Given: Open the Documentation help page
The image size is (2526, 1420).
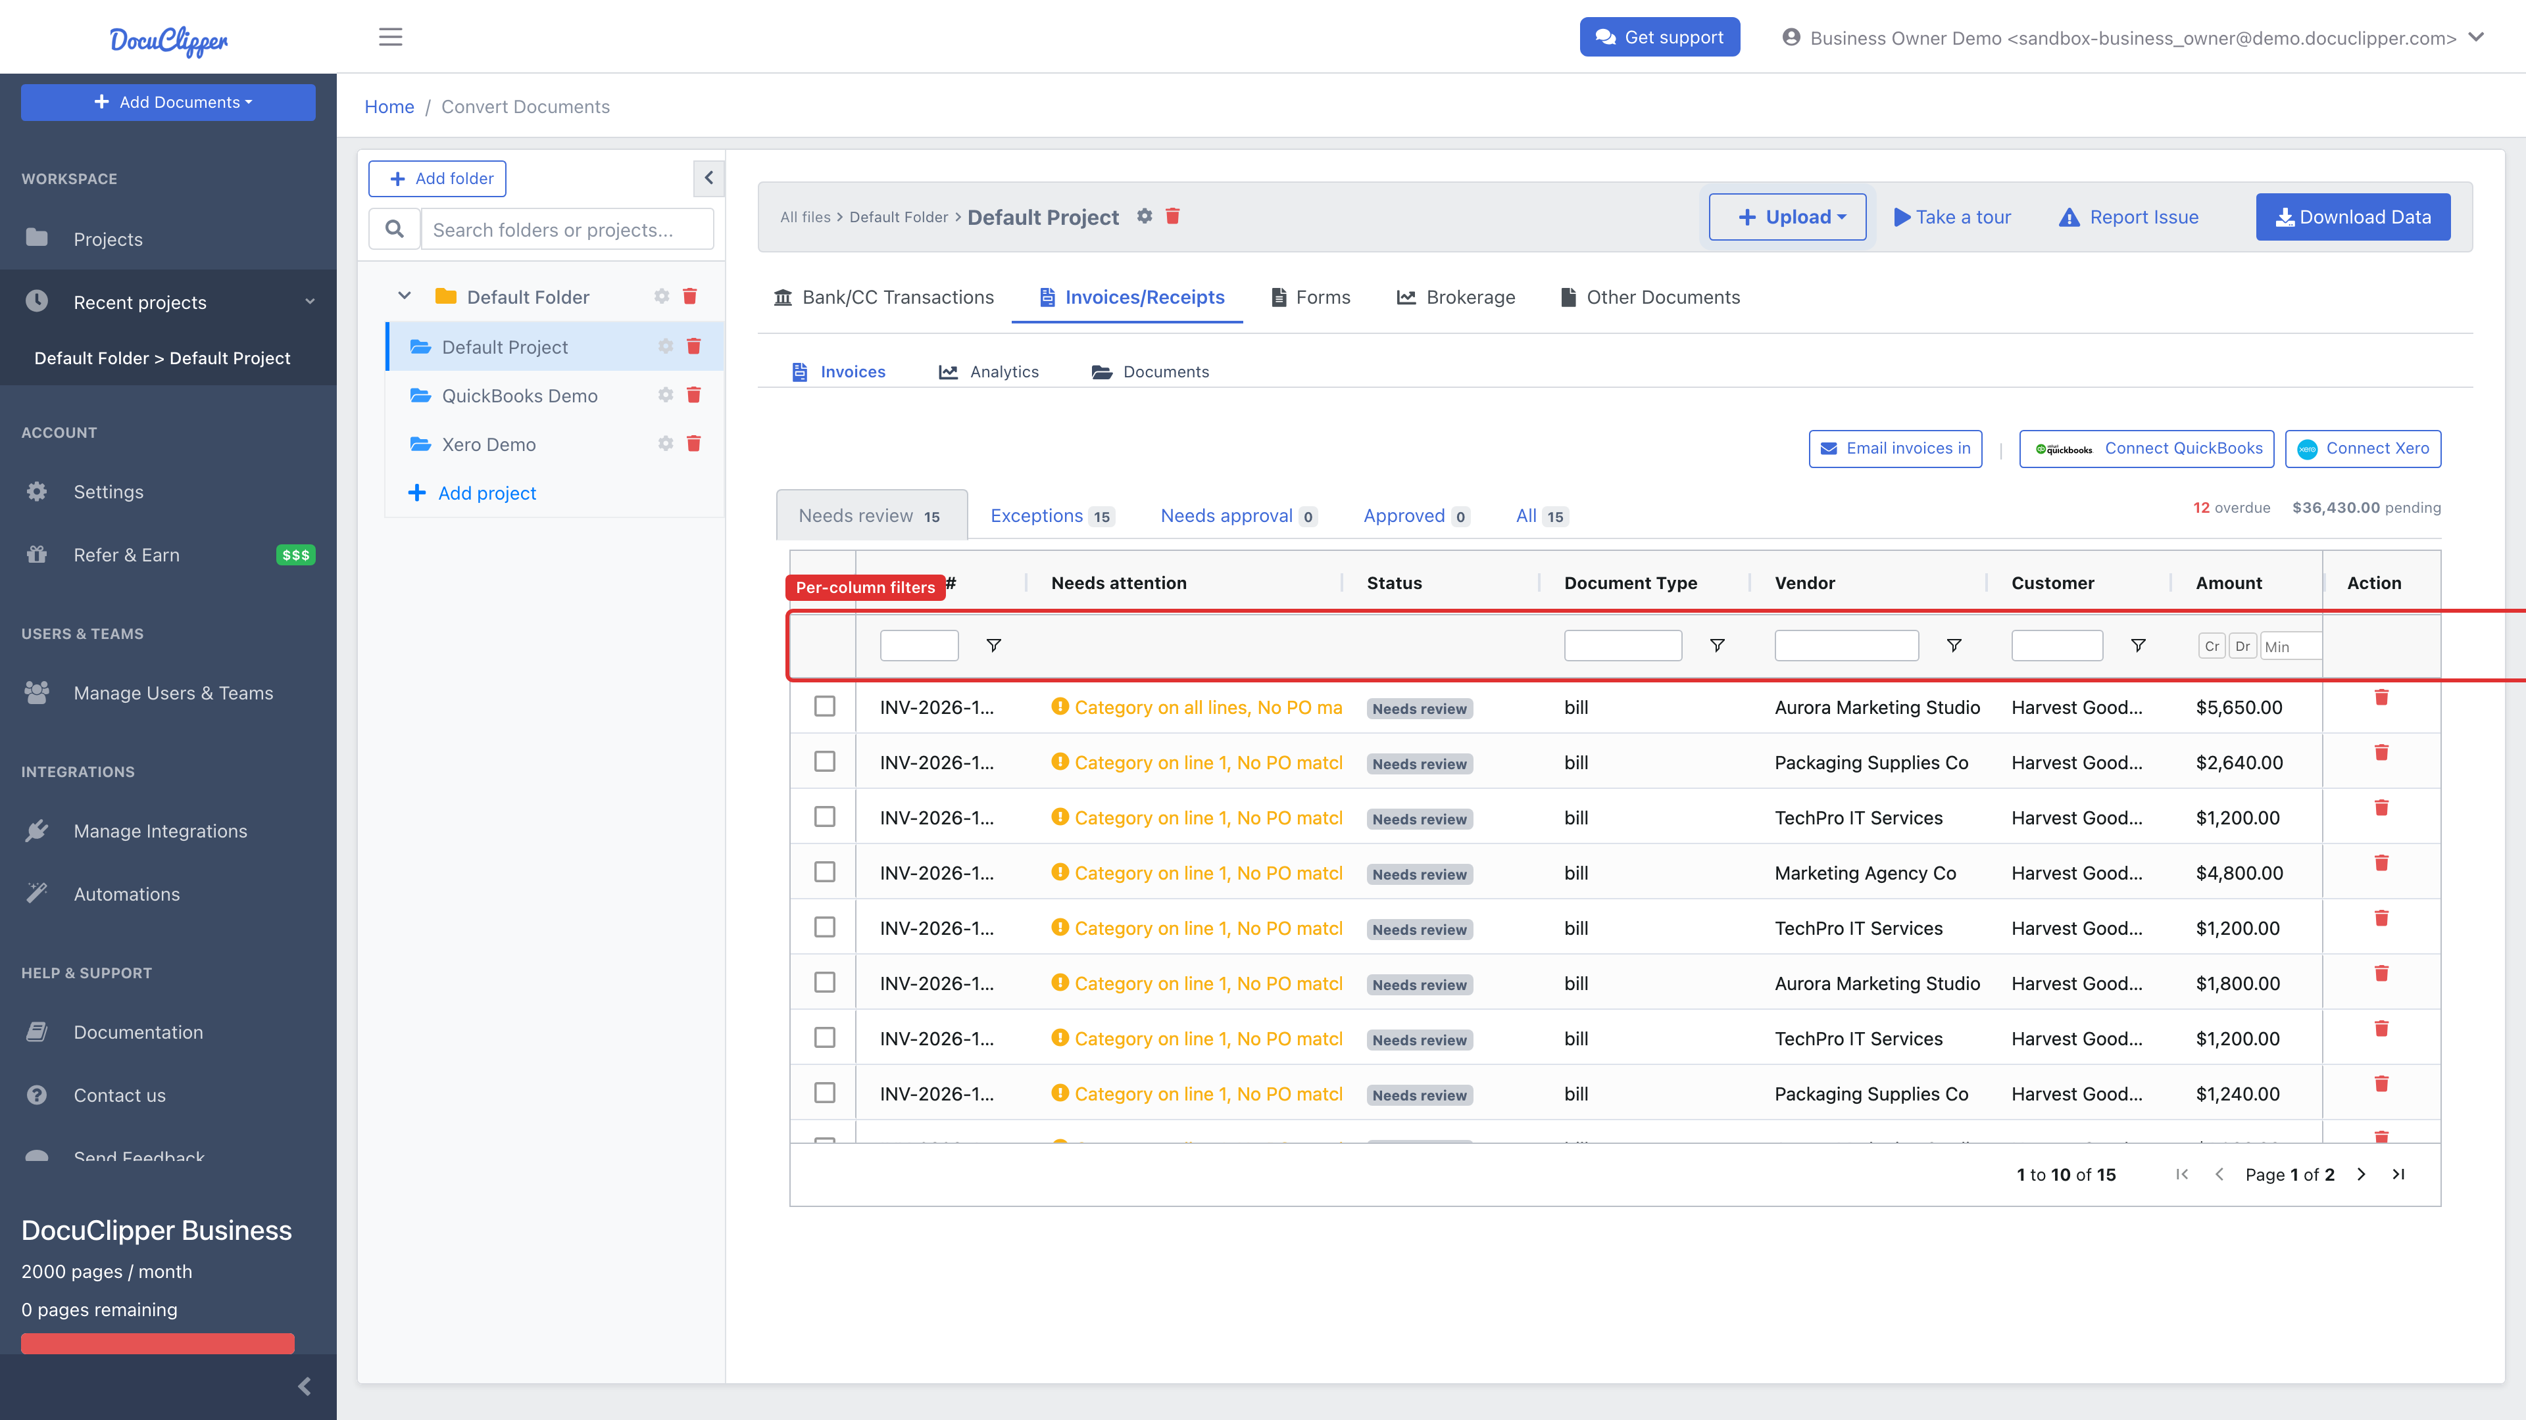Looking at the screenshot, I should pyautogui.click(x=138, y=1032).
